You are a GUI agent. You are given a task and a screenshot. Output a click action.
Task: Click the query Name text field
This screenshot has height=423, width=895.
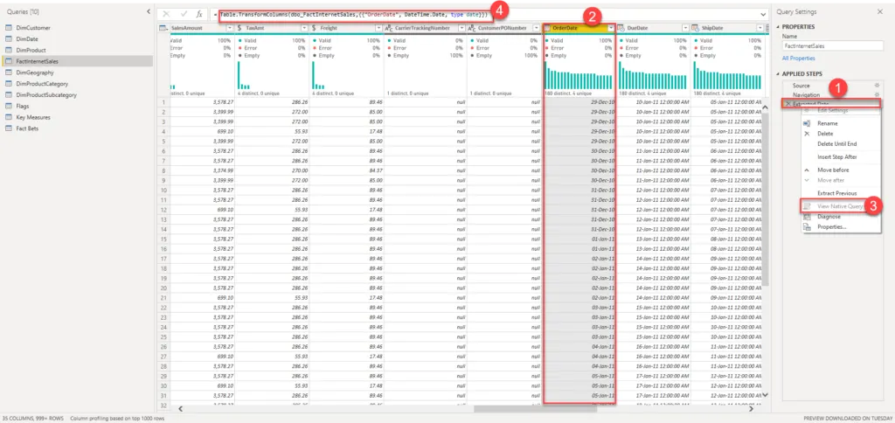[x=830, y=46]
